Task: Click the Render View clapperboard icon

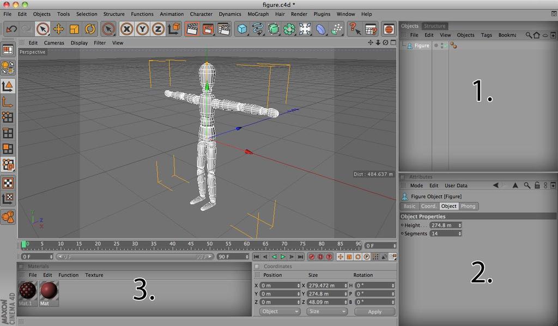Action: pyautogui.click(x=192, y=29)
